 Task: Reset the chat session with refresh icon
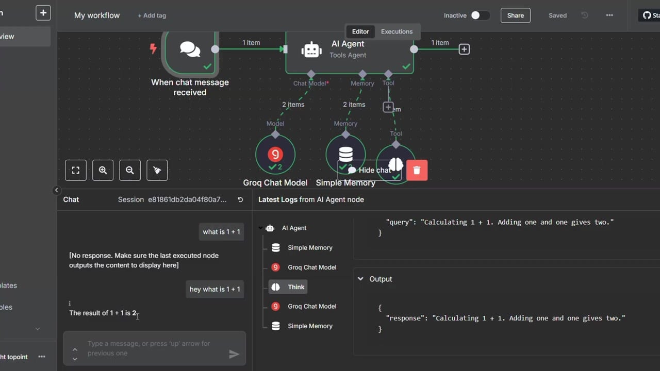point(240,199)
